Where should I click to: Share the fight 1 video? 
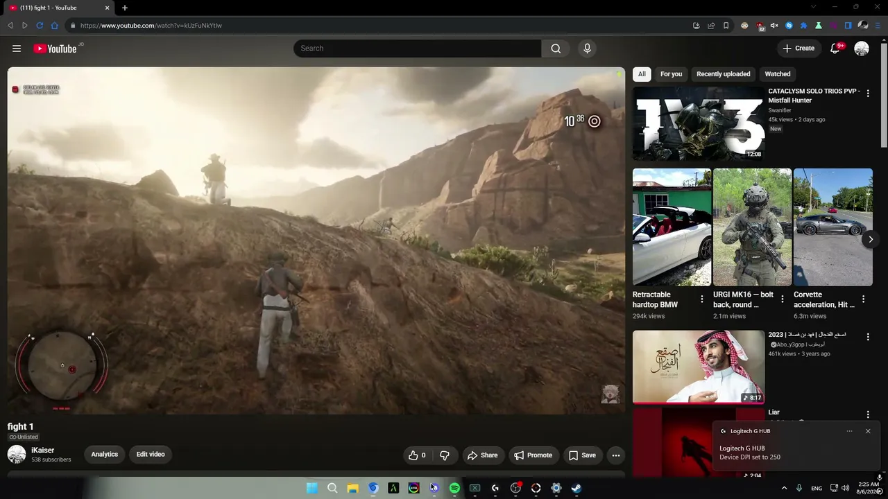[x=483, y=455]
